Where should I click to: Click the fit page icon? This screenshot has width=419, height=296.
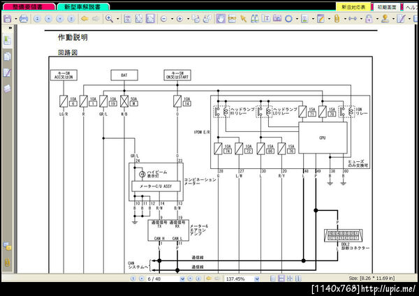pos(139,19)
